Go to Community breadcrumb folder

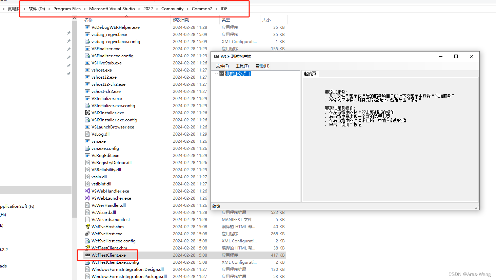coord(172,9)
